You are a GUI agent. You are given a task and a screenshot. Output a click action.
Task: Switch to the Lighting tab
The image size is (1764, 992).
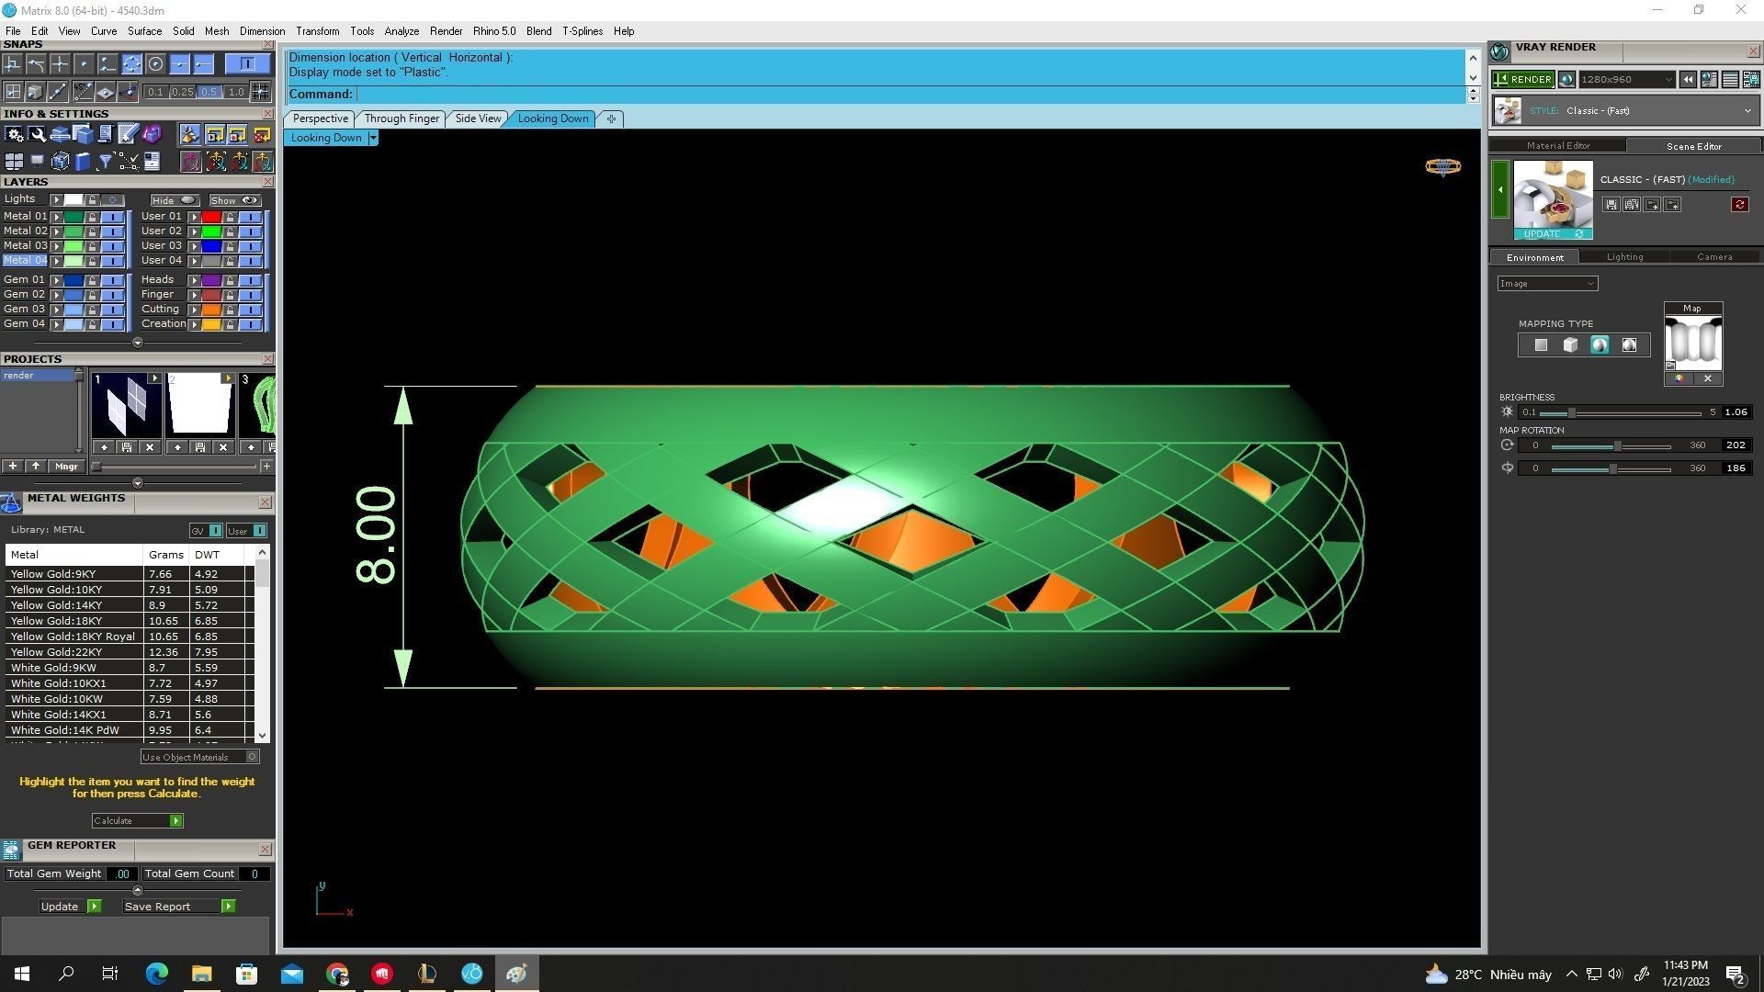click(1624, 257)
